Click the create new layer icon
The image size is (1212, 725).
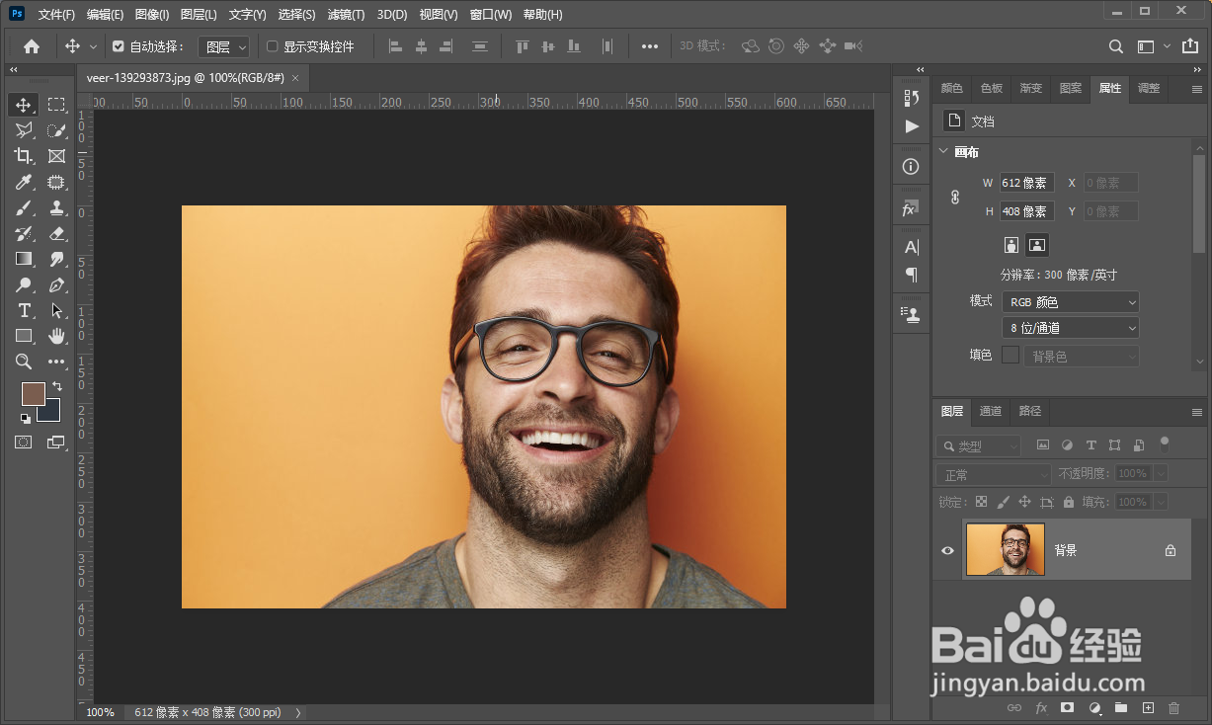(x=1148, y=708)
